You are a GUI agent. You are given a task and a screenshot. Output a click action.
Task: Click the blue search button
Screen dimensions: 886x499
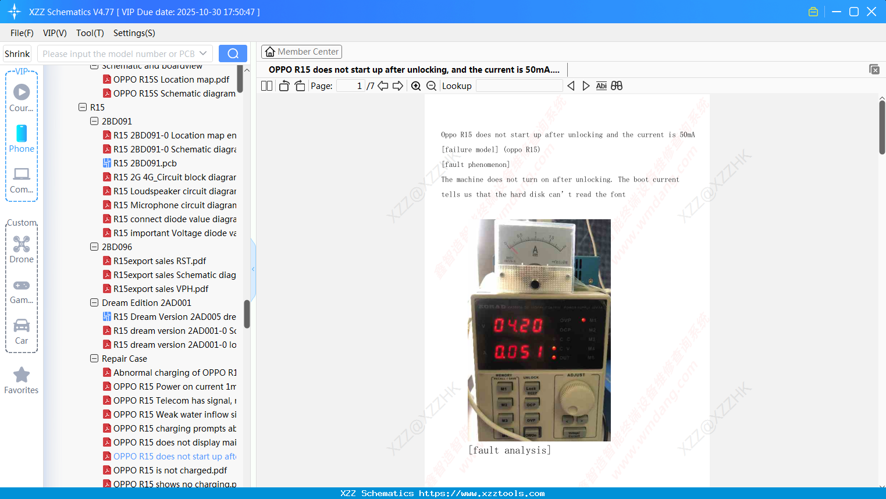[x=233, y=54]
